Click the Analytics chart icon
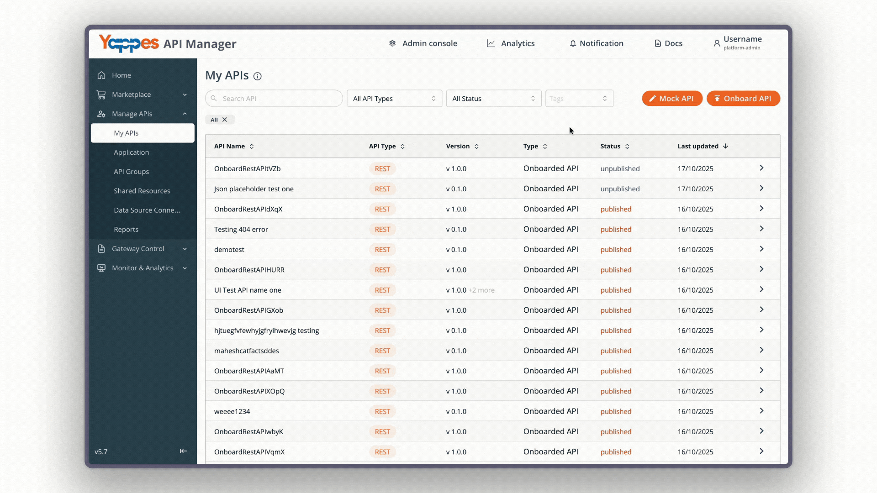 tap(491, 43)
